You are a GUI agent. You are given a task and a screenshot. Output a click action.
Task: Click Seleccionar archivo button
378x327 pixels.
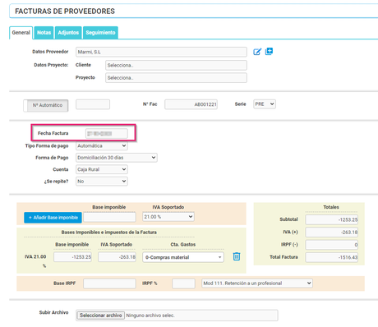(x=100, y=315)
